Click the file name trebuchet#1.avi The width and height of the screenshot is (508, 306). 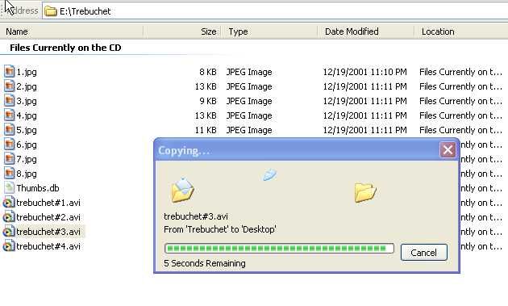point(48,203)
